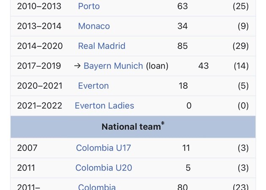Open the Monaco club link
266x190 pixels.
pyautogui.click(x=94, y=26)
